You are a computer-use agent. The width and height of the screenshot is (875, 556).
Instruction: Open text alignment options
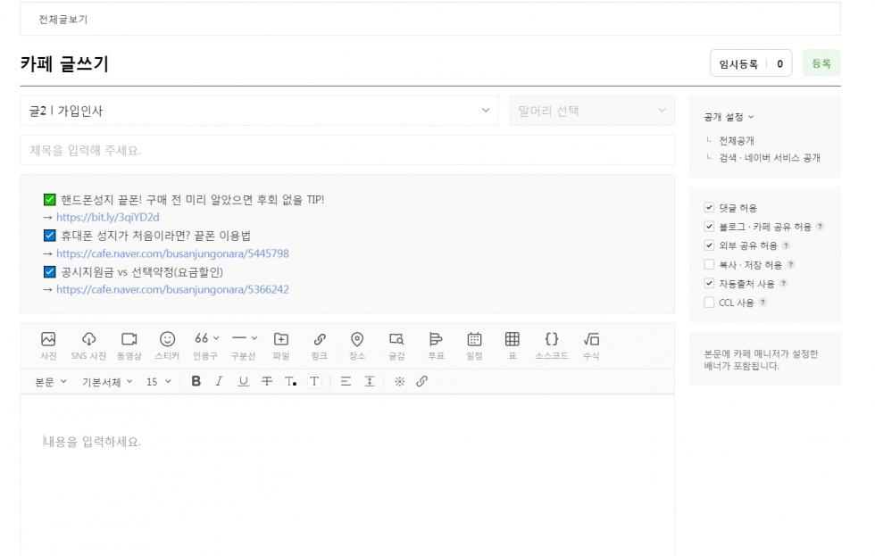tap(346, 381)
